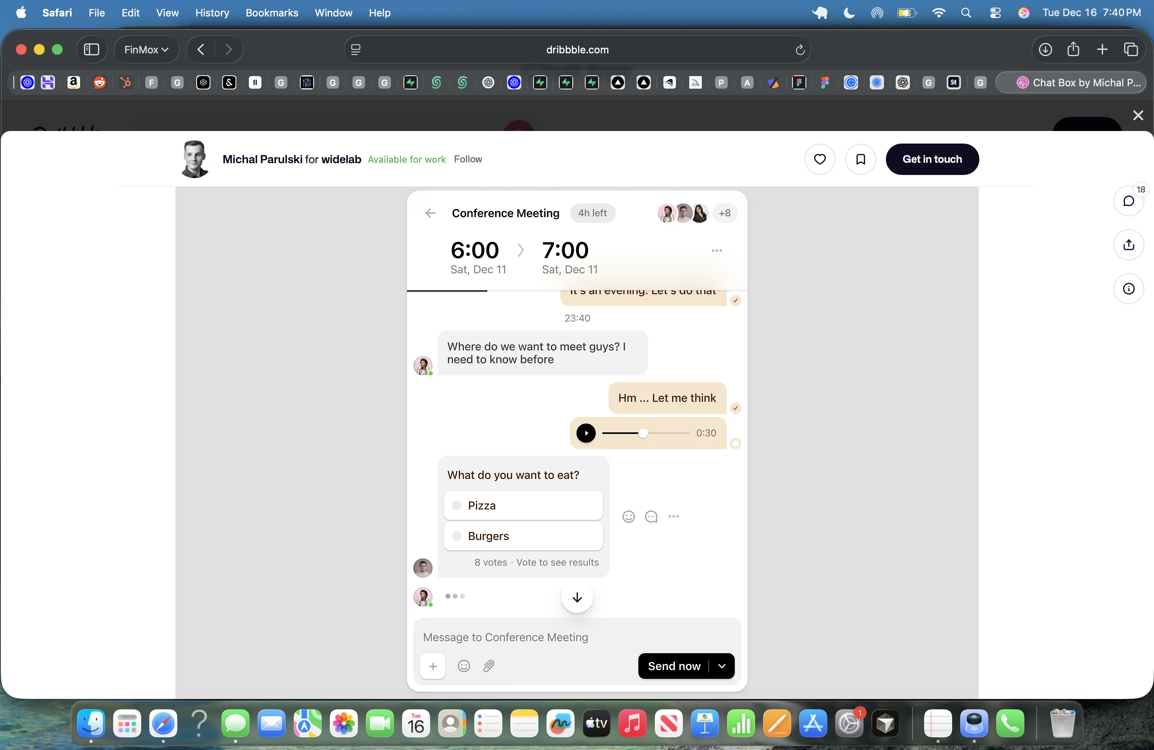Viewport: 1154px width, 750px height.
Task: Click the shot details info icon
Action: [1128, 289]
